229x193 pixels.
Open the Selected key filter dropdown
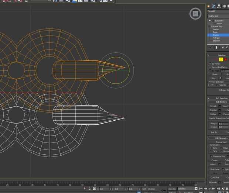click(x=187, y=189)
